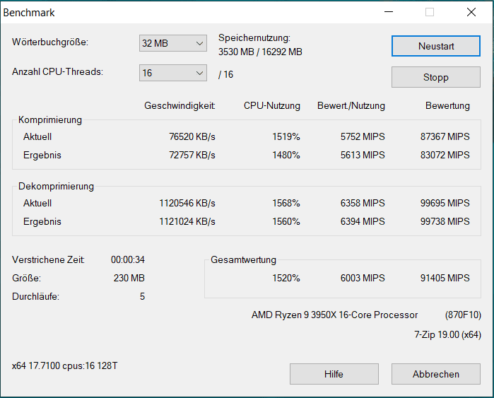Select the total rating 91405 MIPS
Image resolution: width=494 pixels, height=398 pixels.
445,278
